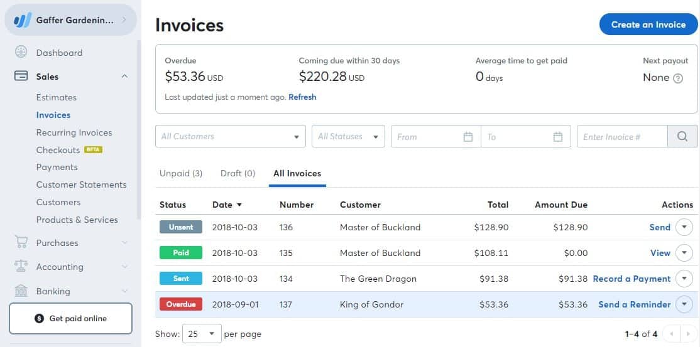Viewport: 700px width, 347px height.
Task: Expand actions menu for invoice 136
Action: (x=684, y=227)
